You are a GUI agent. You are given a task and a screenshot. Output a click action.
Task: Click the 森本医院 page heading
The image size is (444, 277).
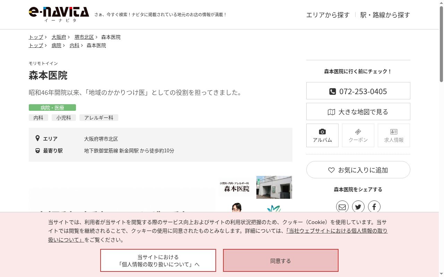click(48, 75)
